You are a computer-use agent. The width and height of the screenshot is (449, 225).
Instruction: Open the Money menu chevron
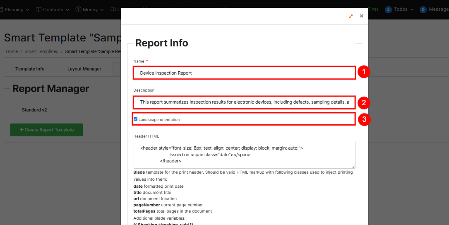[102, 10]
